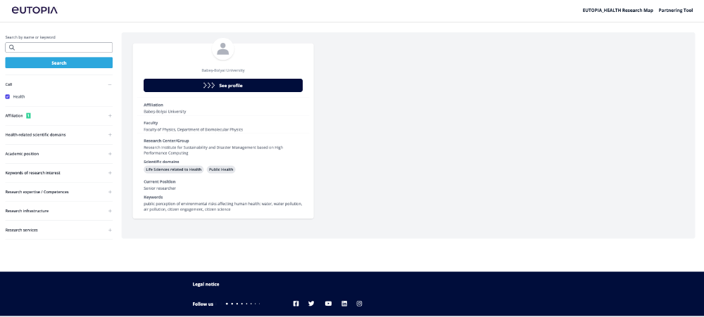Expand the Research infrastructure filter
The width and height of the screenshot is (704, 317).
tap(110, 211)
